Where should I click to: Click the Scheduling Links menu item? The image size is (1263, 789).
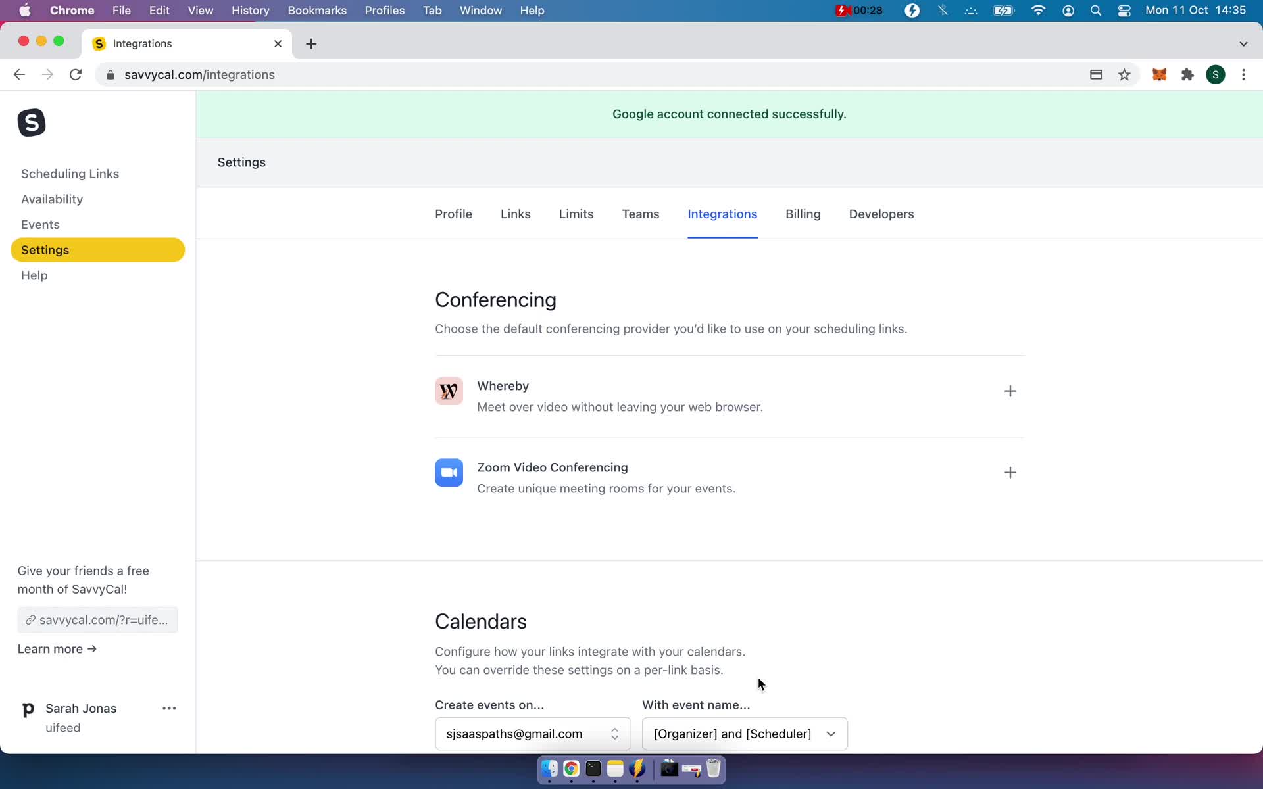[x=70, y=174]
